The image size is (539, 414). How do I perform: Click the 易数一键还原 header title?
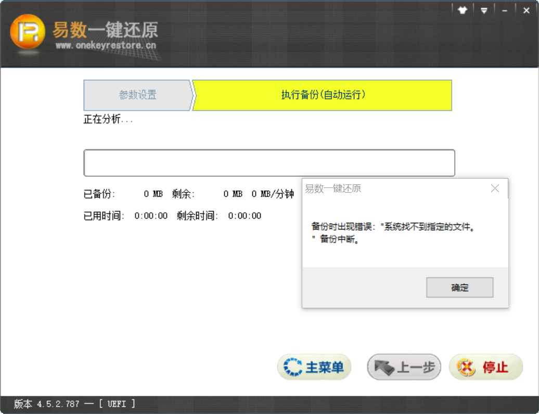click(105, 30)
